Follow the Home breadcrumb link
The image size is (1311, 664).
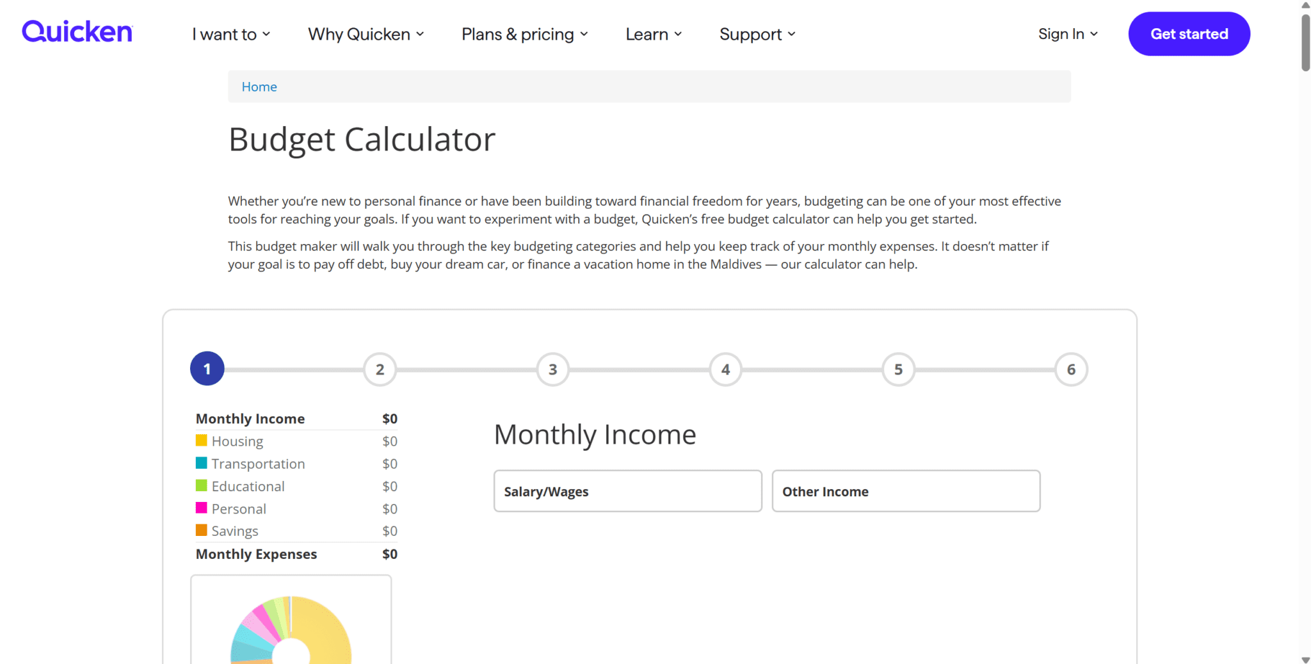pos(259,87)
